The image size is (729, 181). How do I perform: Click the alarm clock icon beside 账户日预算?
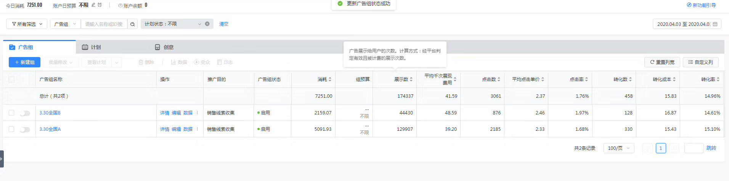point(100,5)
